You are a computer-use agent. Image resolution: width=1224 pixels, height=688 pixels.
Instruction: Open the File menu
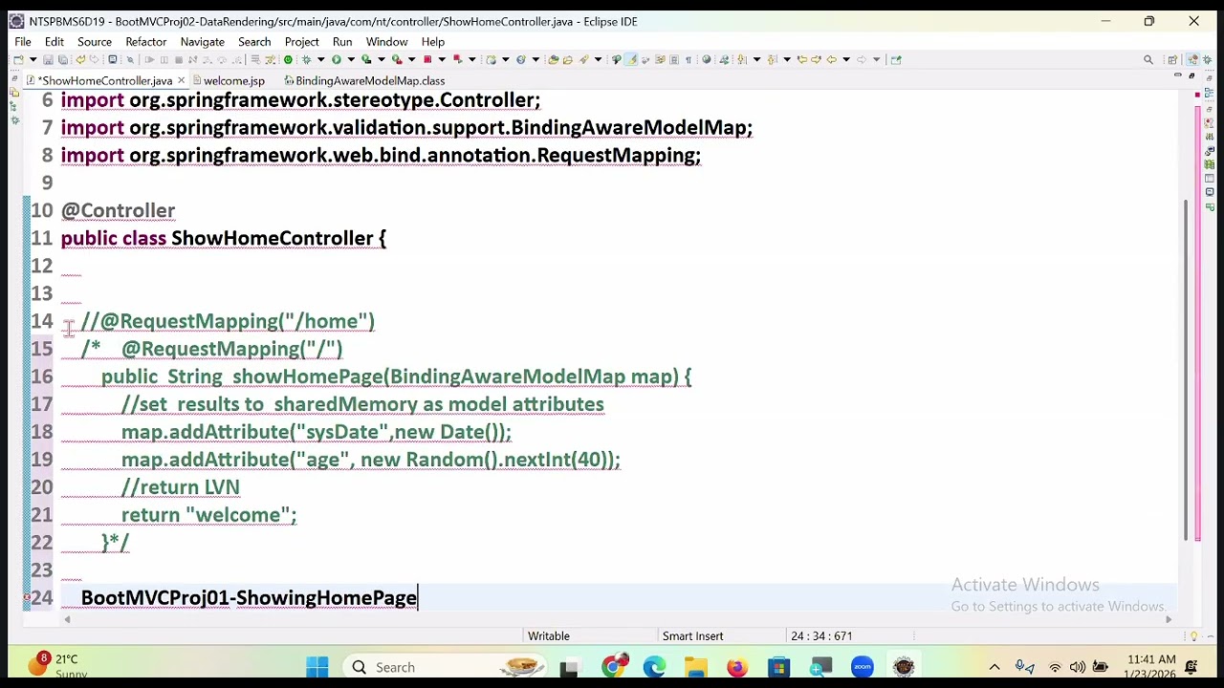(x=23, y=41)
